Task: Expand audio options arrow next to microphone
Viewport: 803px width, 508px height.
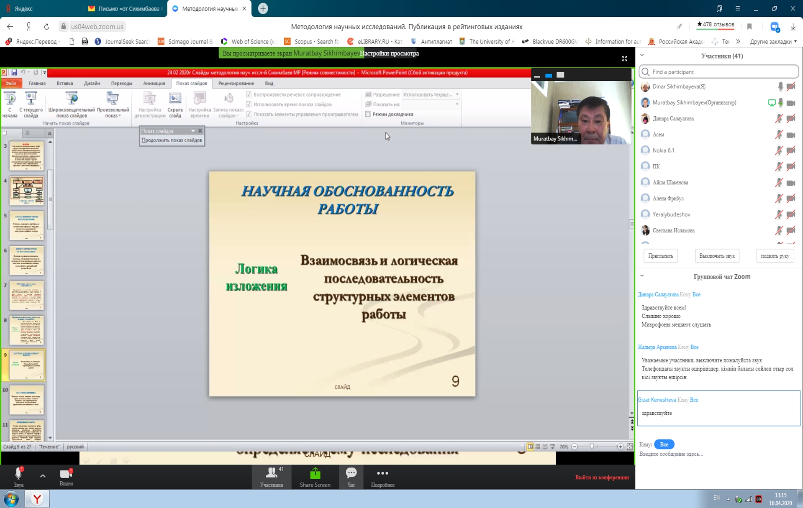Action: (x=43, y=476)
